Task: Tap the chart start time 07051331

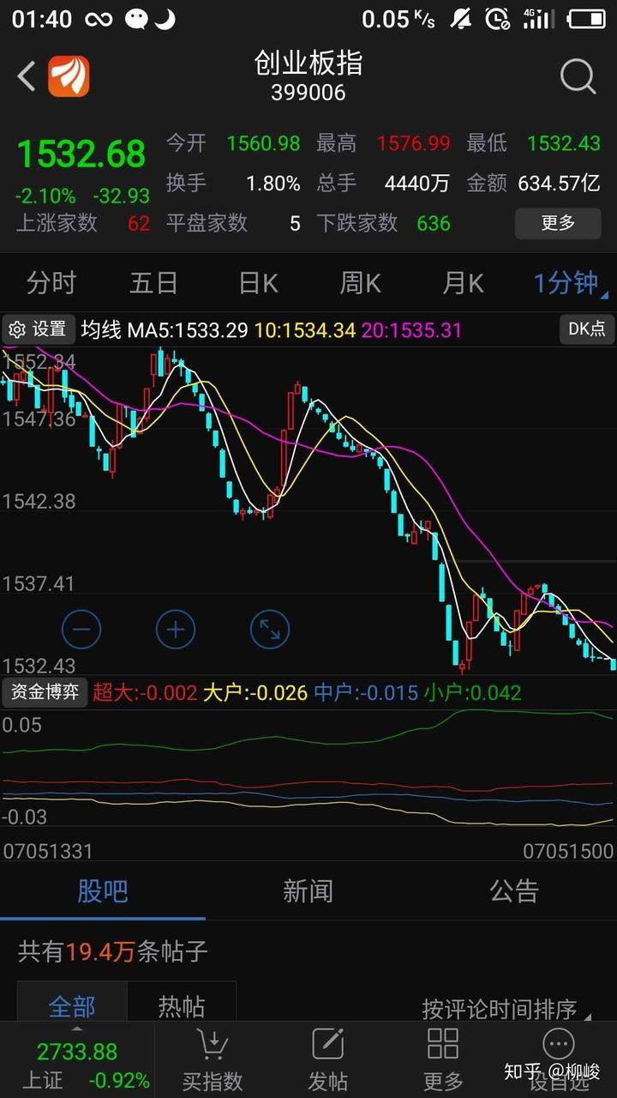Action: (x=48, y=851)
